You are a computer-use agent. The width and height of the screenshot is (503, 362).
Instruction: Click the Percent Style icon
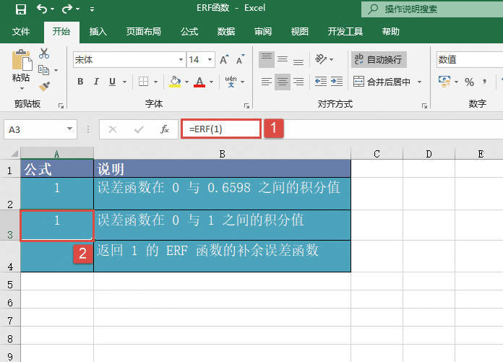point(469,82)
